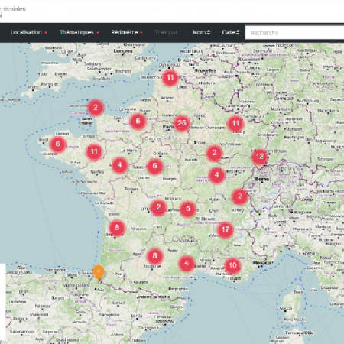Open cluster marker 5 near Clermont-Ferrand

click(188, 209)
